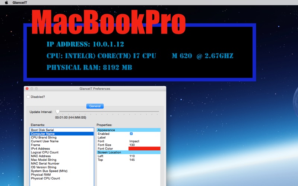
Task: Click the Font Size value 130
Action: 132,145
